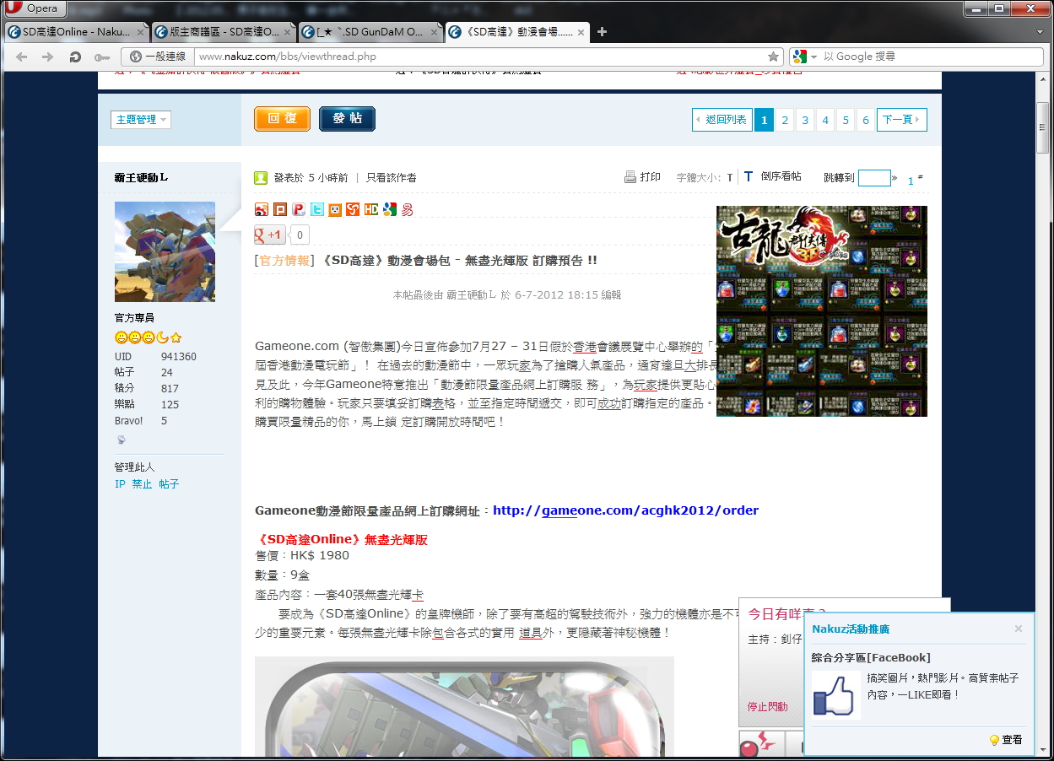1054x761 pixels.
Task: Switch to the 版主商議區 - SD高達O... tab
Action: click(x=223, y=32)
